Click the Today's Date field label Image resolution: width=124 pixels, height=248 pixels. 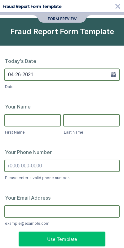pyautogui.click(x=20, y=61)
